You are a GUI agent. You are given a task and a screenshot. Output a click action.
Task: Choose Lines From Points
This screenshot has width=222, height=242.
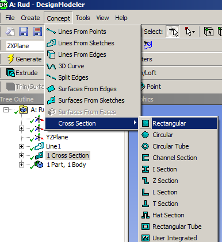(93, 32)
